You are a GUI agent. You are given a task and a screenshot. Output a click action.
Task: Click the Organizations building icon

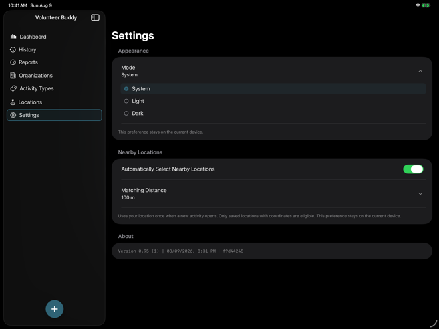(13, 76)
